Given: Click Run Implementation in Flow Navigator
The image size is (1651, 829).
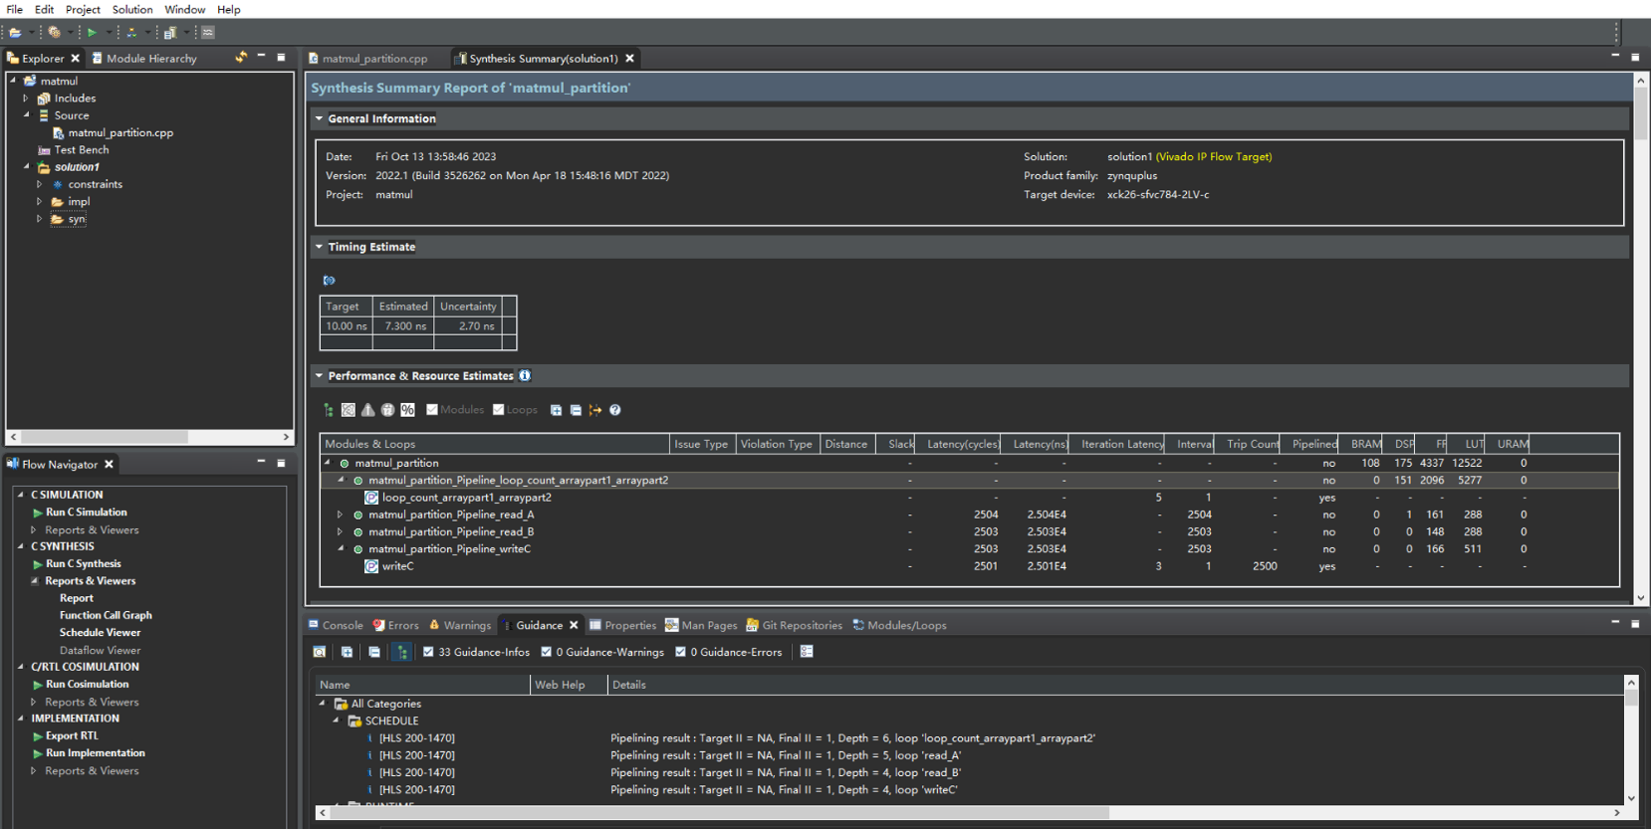Looking at the screenshot, I should click(95, 752).
